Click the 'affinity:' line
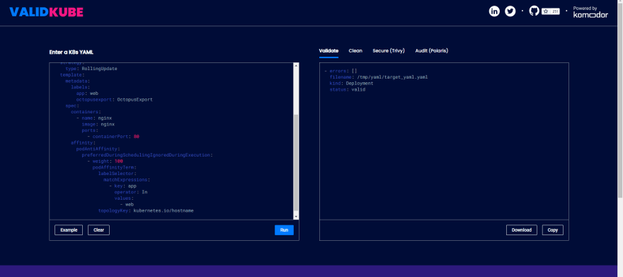The height and width of the screenshot is (277, 623). 83,142
